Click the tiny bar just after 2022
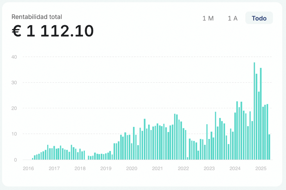 [x=188, y=158]
